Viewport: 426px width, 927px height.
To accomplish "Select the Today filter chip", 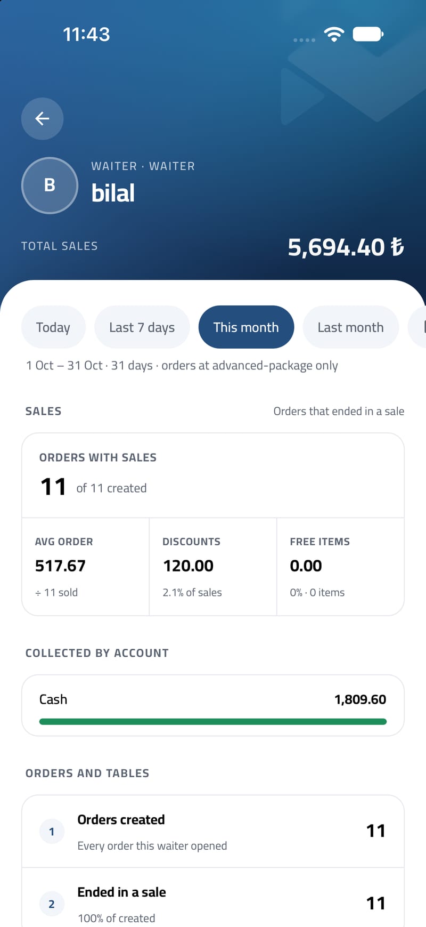I will pos(53,327).
